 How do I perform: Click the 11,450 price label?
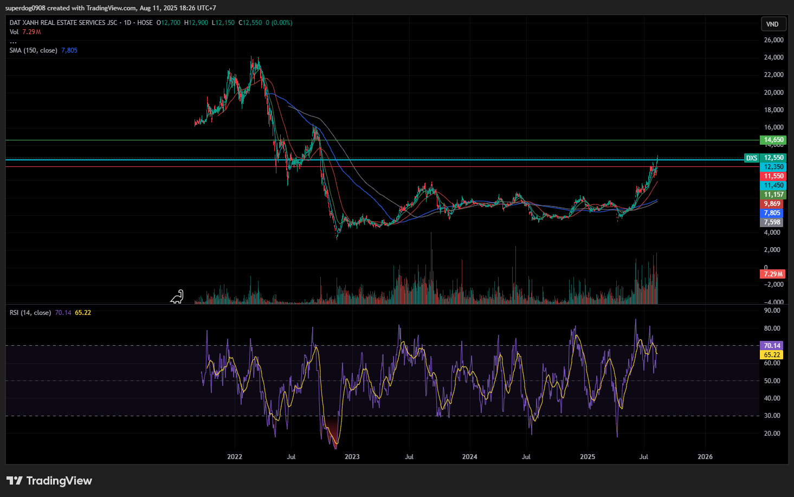[774, 185]
